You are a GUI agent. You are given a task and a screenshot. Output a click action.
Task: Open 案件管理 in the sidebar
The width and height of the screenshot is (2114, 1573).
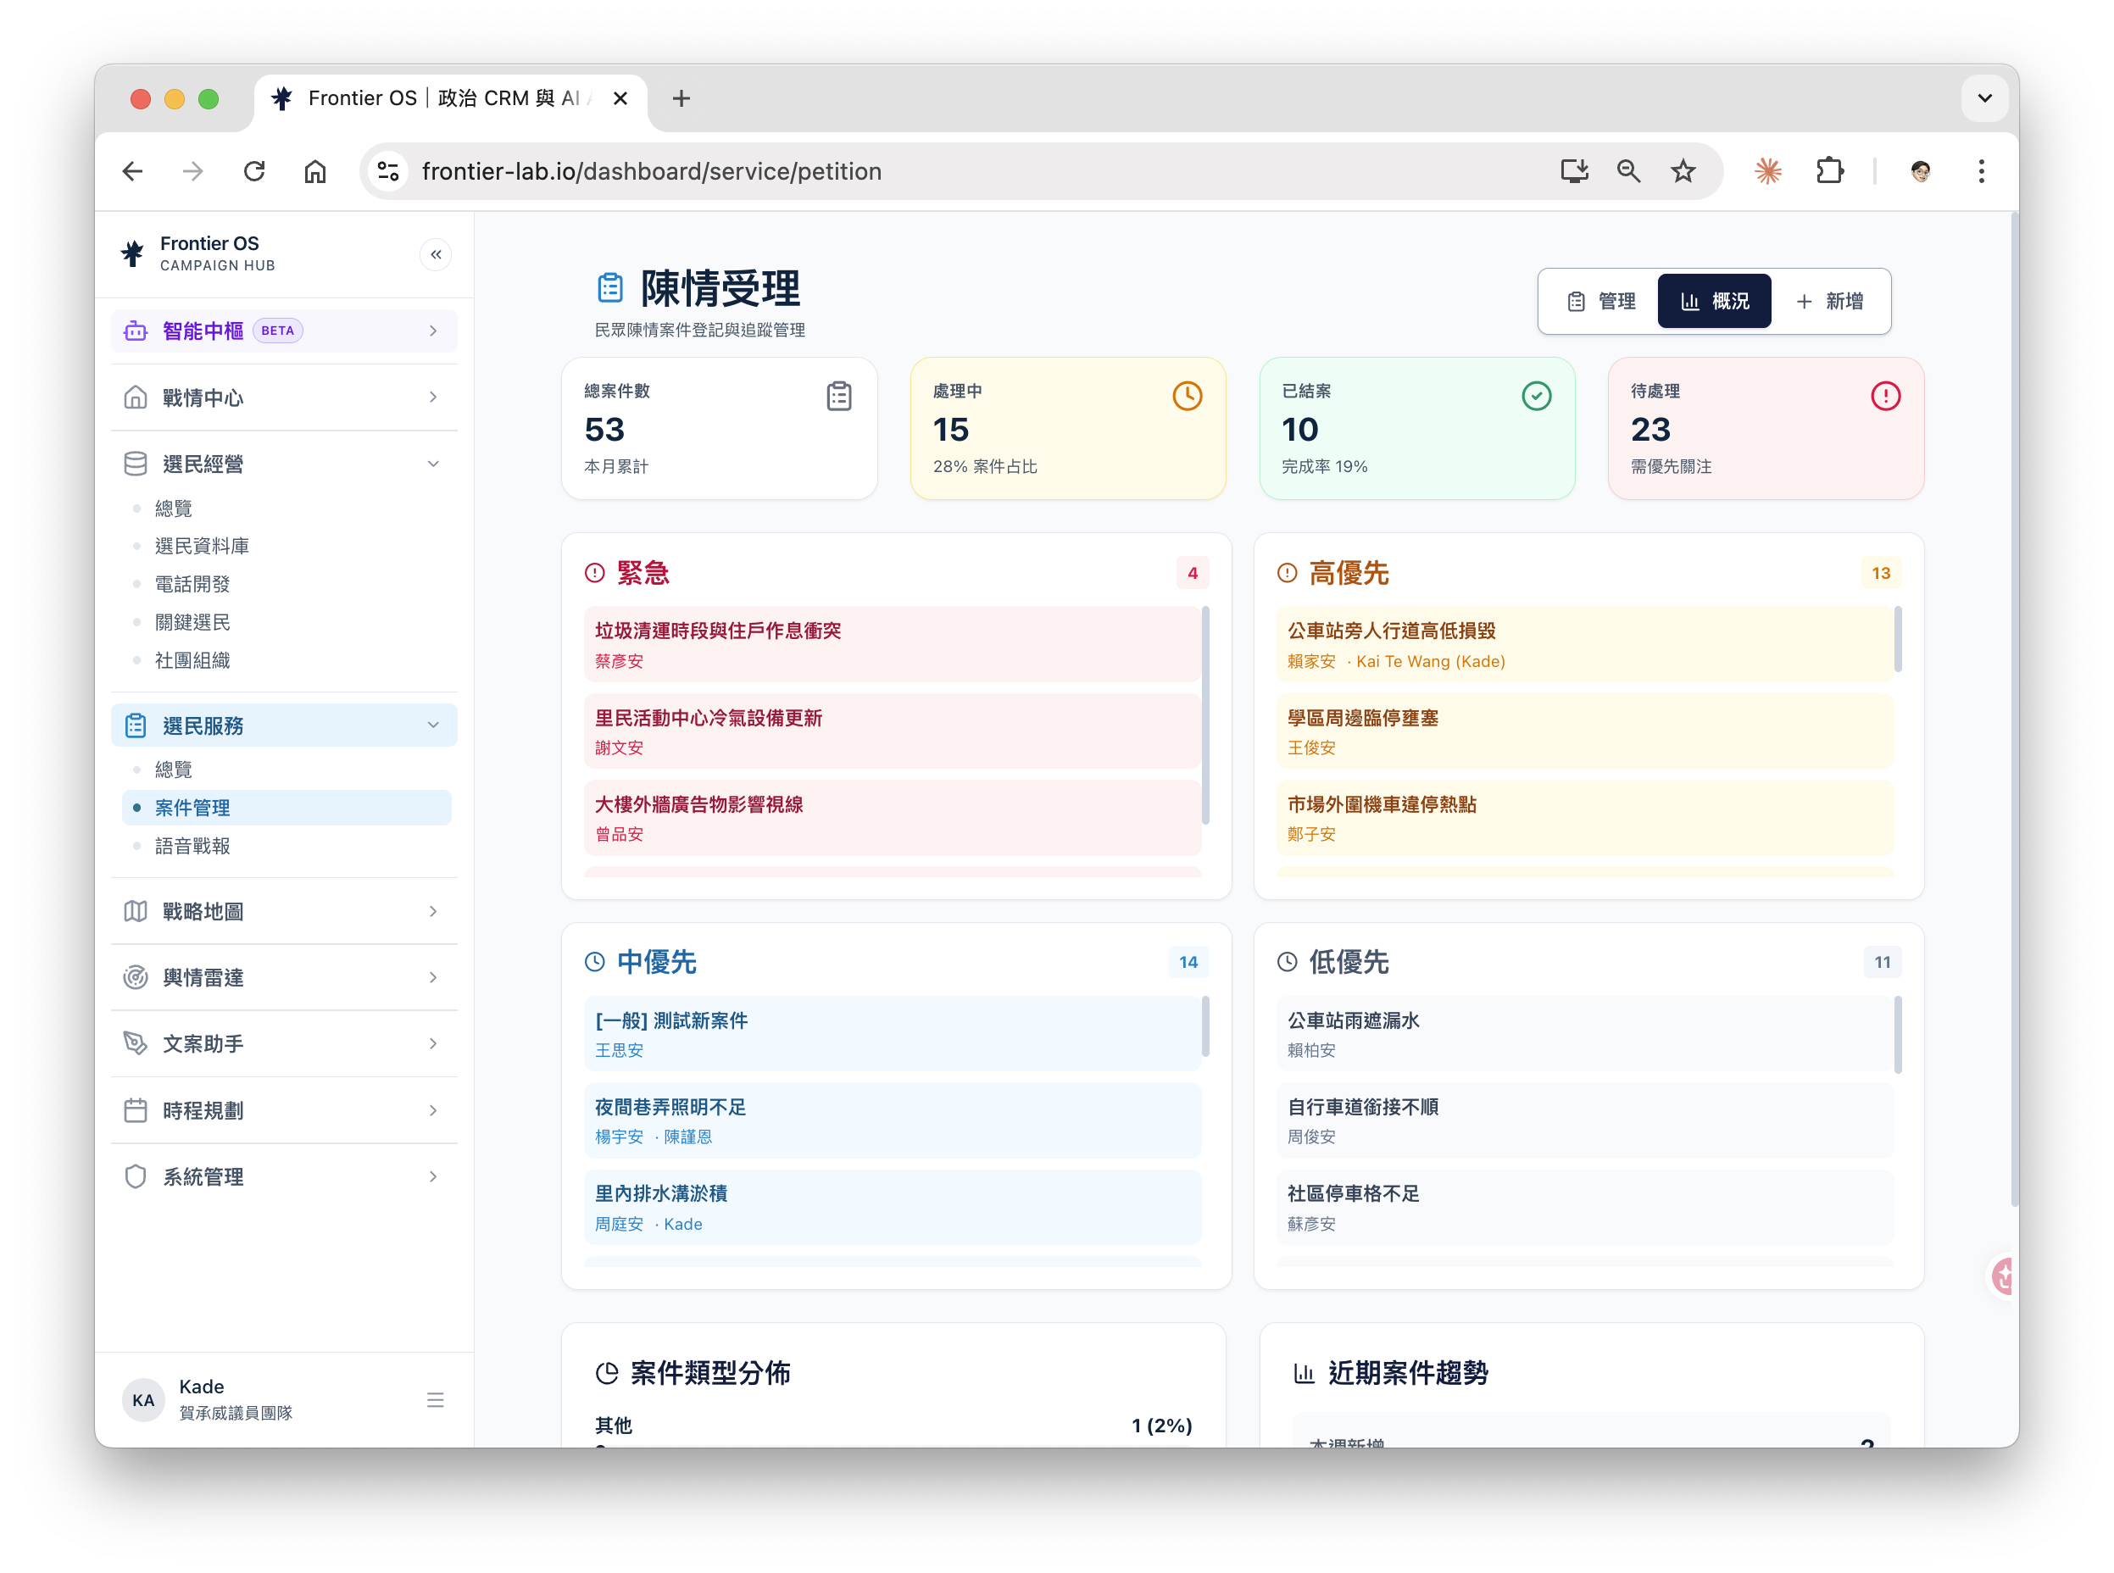(x=287, y=808)
